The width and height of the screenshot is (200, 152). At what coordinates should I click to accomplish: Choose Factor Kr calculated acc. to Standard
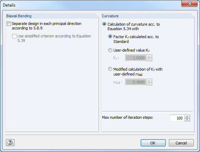coord(110,37)
